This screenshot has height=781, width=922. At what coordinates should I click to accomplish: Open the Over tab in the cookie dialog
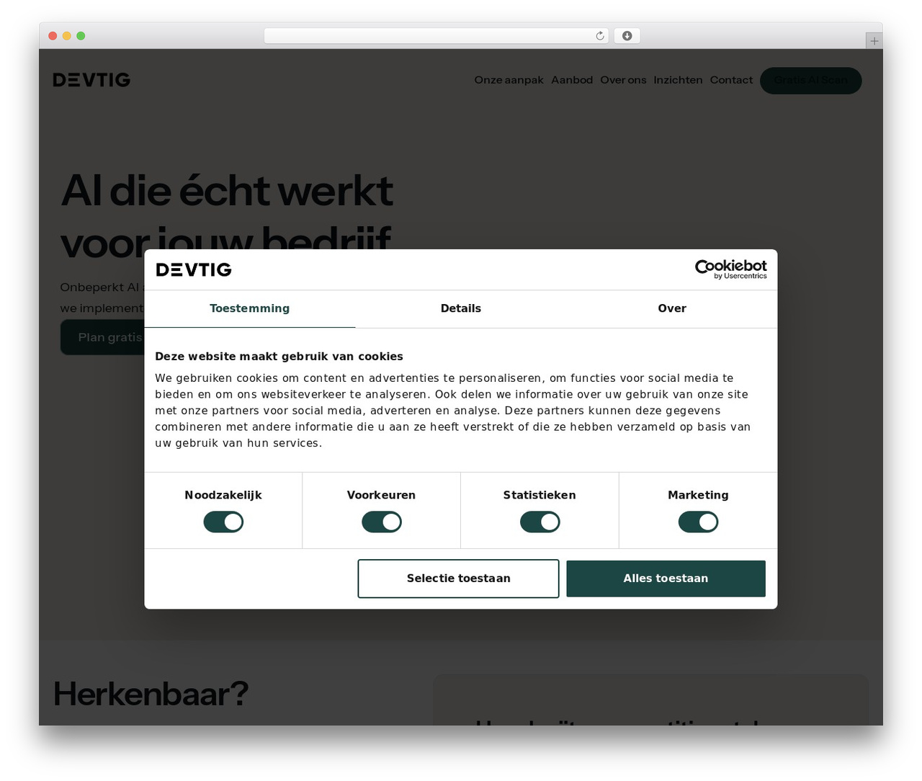click(x=672, y=308)
